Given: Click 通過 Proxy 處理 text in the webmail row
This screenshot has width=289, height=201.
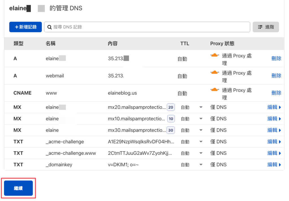Looking at the screenshot, I should [x=237, y=77].
